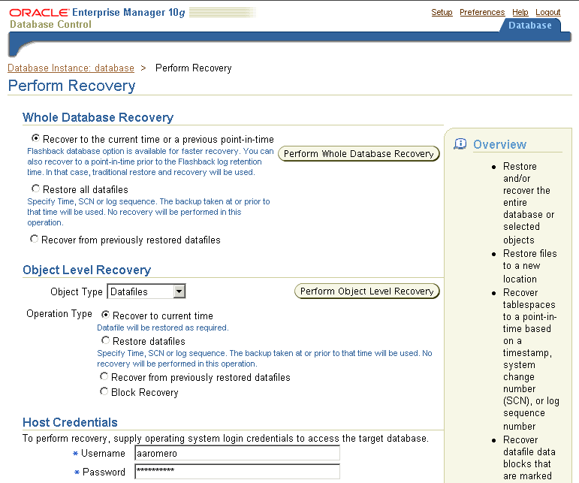The width and height of the screenshot is (579, 483).
Task: Open the Help link
Action: [520, 12]
